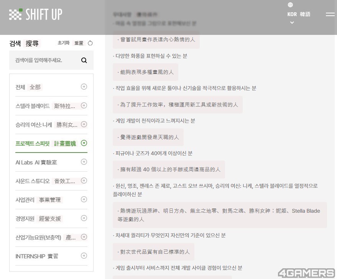Select the 승리의 여신: 니케 category
The width and height of the screenshot is (337, 279).
point(51,125)
